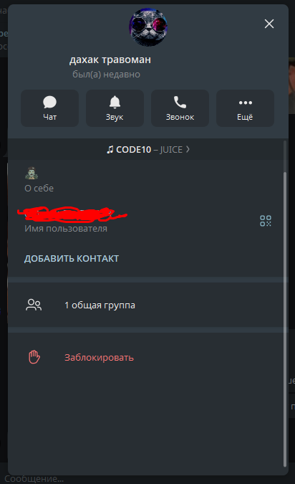
Task: Click ДОБАВИТЬ КОНТАКТ link
Action: coord(72,258)
